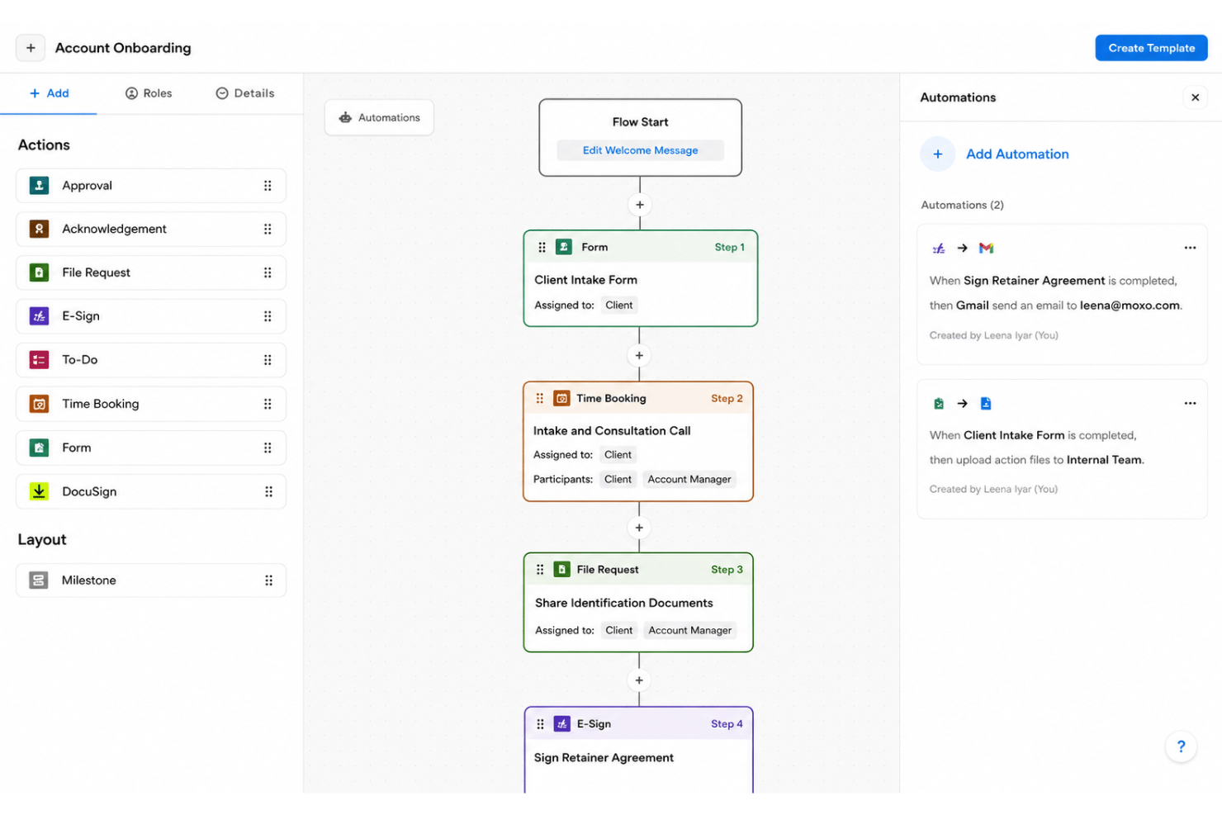
Task: Add a step between Flow Start and Step 1
Action: 639,205
